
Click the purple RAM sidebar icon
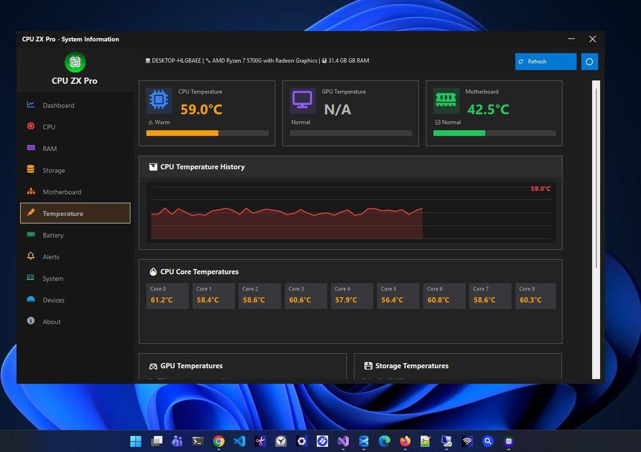click(x=31, y=148)
